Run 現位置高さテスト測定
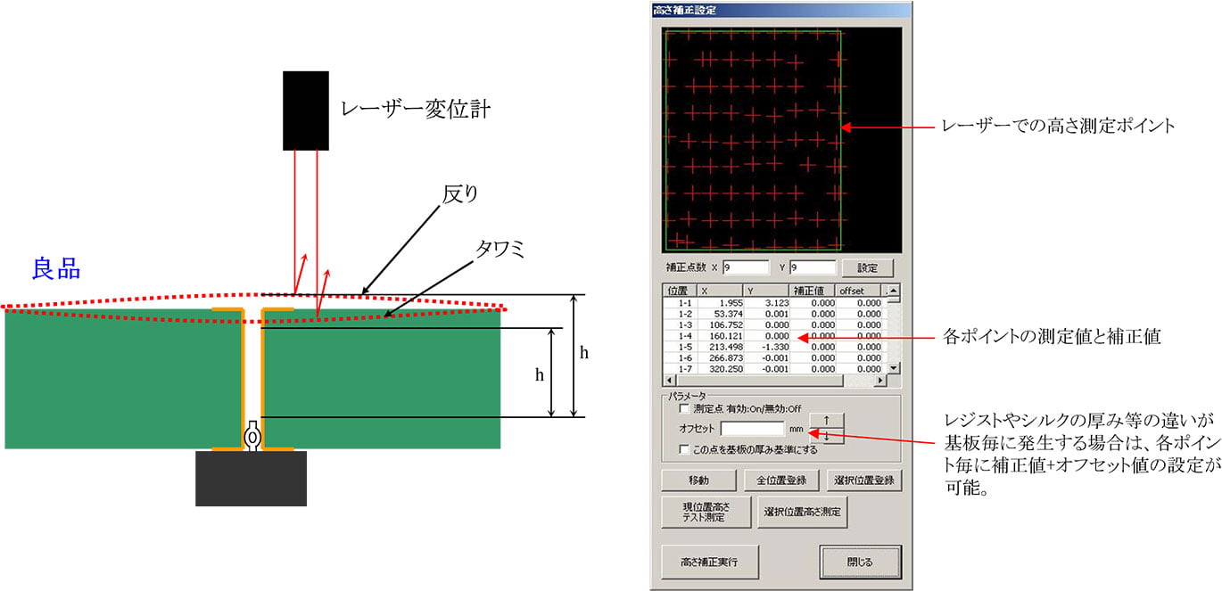 point(699,513)
